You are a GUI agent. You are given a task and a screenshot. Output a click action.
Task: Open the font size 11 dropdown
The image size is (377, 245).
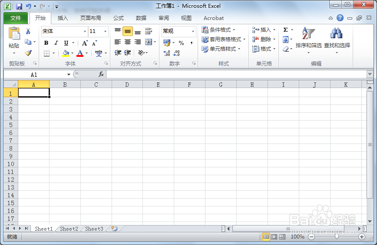pos(105,31)
